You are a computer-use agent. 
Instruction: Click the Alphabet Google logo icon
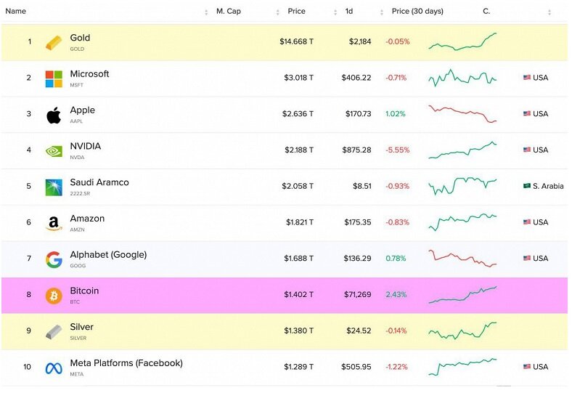point(54,259)
